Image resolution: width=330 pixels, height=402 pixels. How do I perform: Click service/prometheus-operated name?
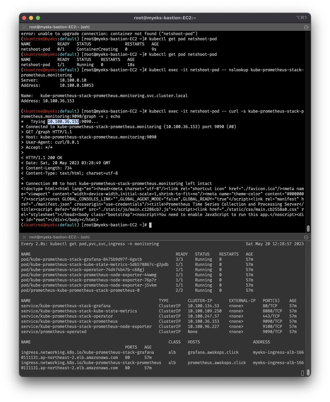click(x=54, y=332)
